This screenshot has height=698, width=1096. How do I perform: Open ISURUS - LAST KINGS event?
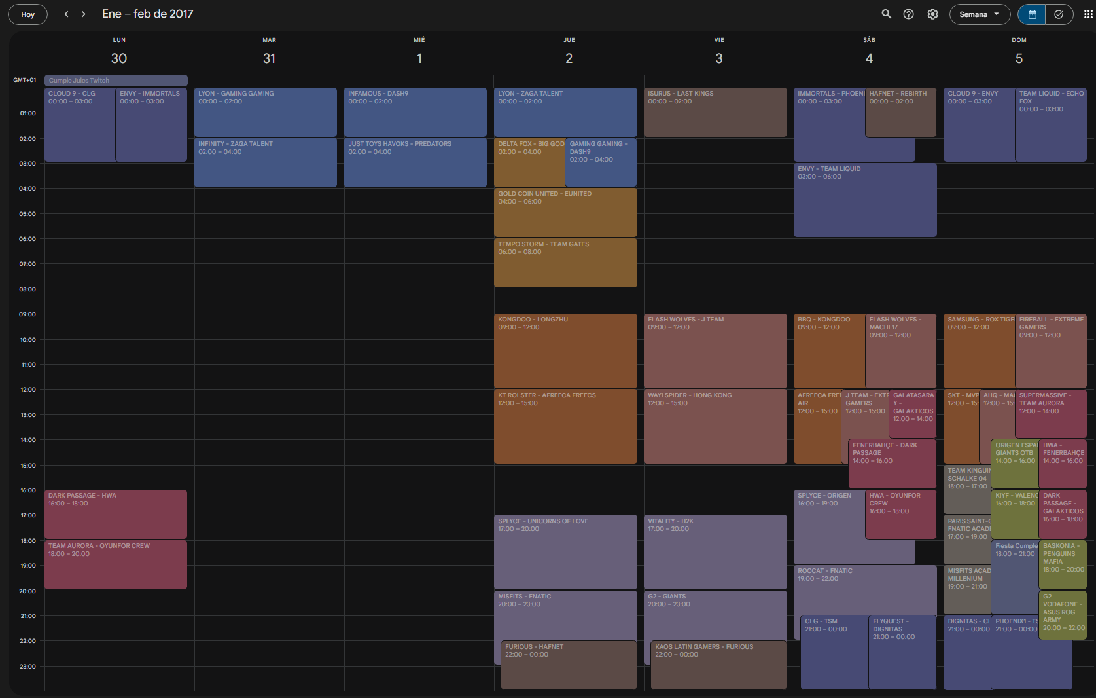tap(715, 112)
